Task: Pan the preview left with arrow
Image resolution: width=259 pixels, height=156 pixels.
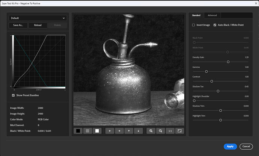Action: (109, 131)
